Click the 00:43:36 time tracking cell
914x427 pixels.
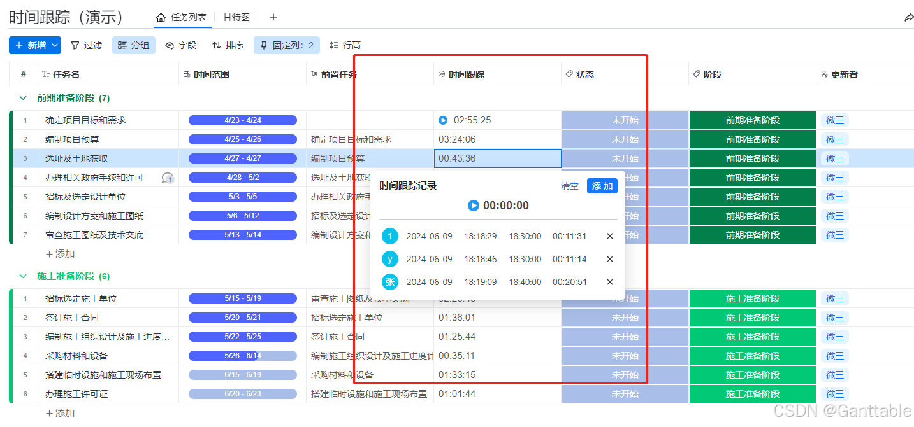[497, 158]
